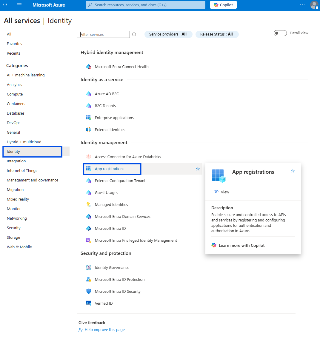Select the Web & Mobile category
Image resolution: width=320 pixels, height=345 pixels.
tap(19, 247)
